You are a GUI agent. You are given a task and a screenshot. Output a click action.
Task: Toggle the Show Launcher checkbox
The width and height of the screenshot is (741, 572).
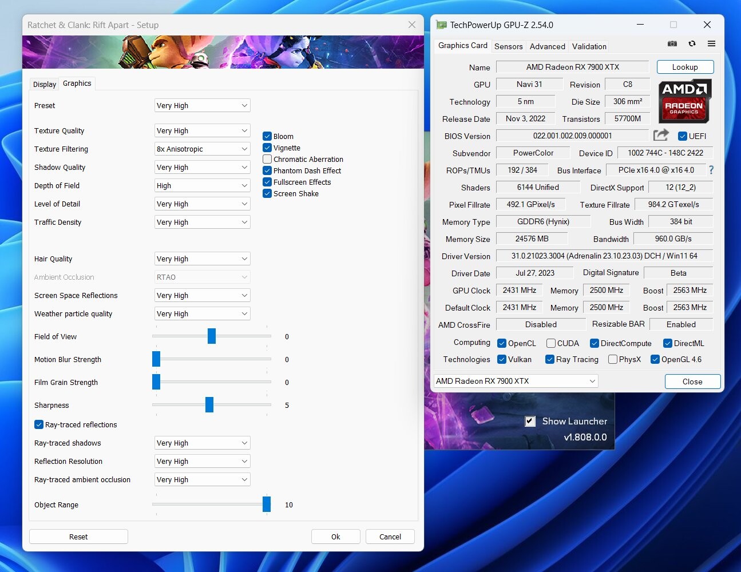[x=530, y=421]
